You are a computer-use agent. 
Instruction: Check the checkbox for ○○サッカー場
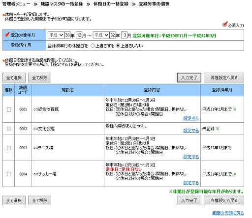click(x=9, y=174)
